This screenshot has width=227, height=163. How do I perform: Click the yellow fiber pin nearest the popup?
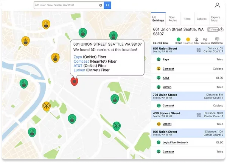55,58
